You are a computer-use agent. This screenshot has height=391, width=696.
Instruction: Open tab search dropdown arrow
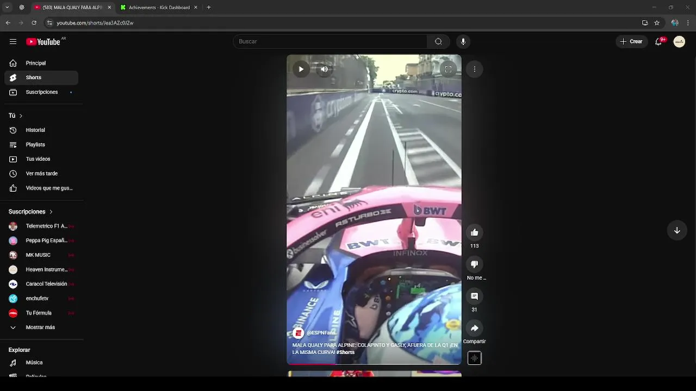(x=7, y=8)
